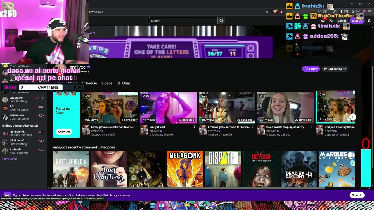Click the browser address bar URL

click(x=96, y=12)
